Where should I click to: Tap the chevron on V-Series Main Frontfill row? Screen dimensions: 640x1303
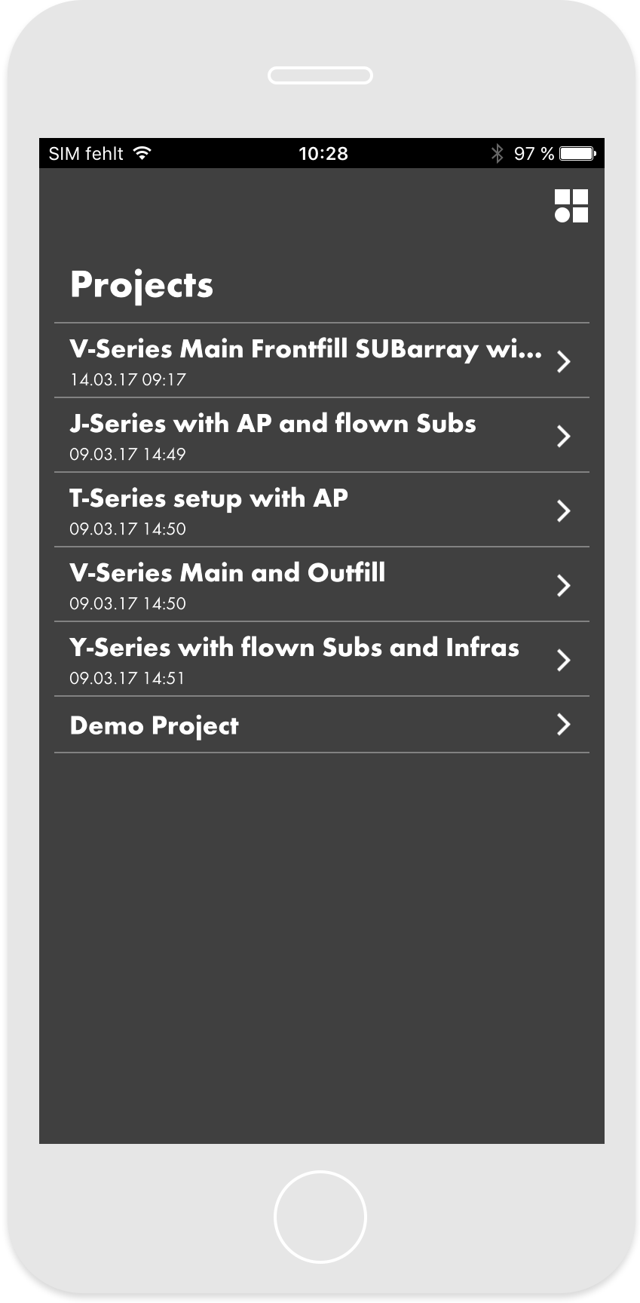click(x=563, y=361)
